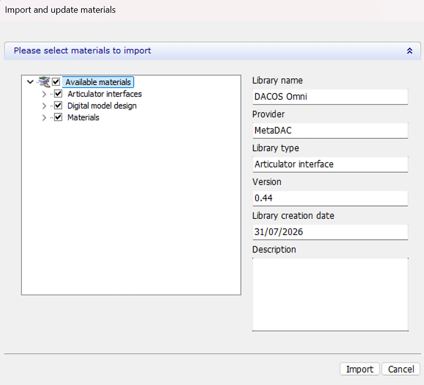Click the 'Library name' label

click(277, 80)
